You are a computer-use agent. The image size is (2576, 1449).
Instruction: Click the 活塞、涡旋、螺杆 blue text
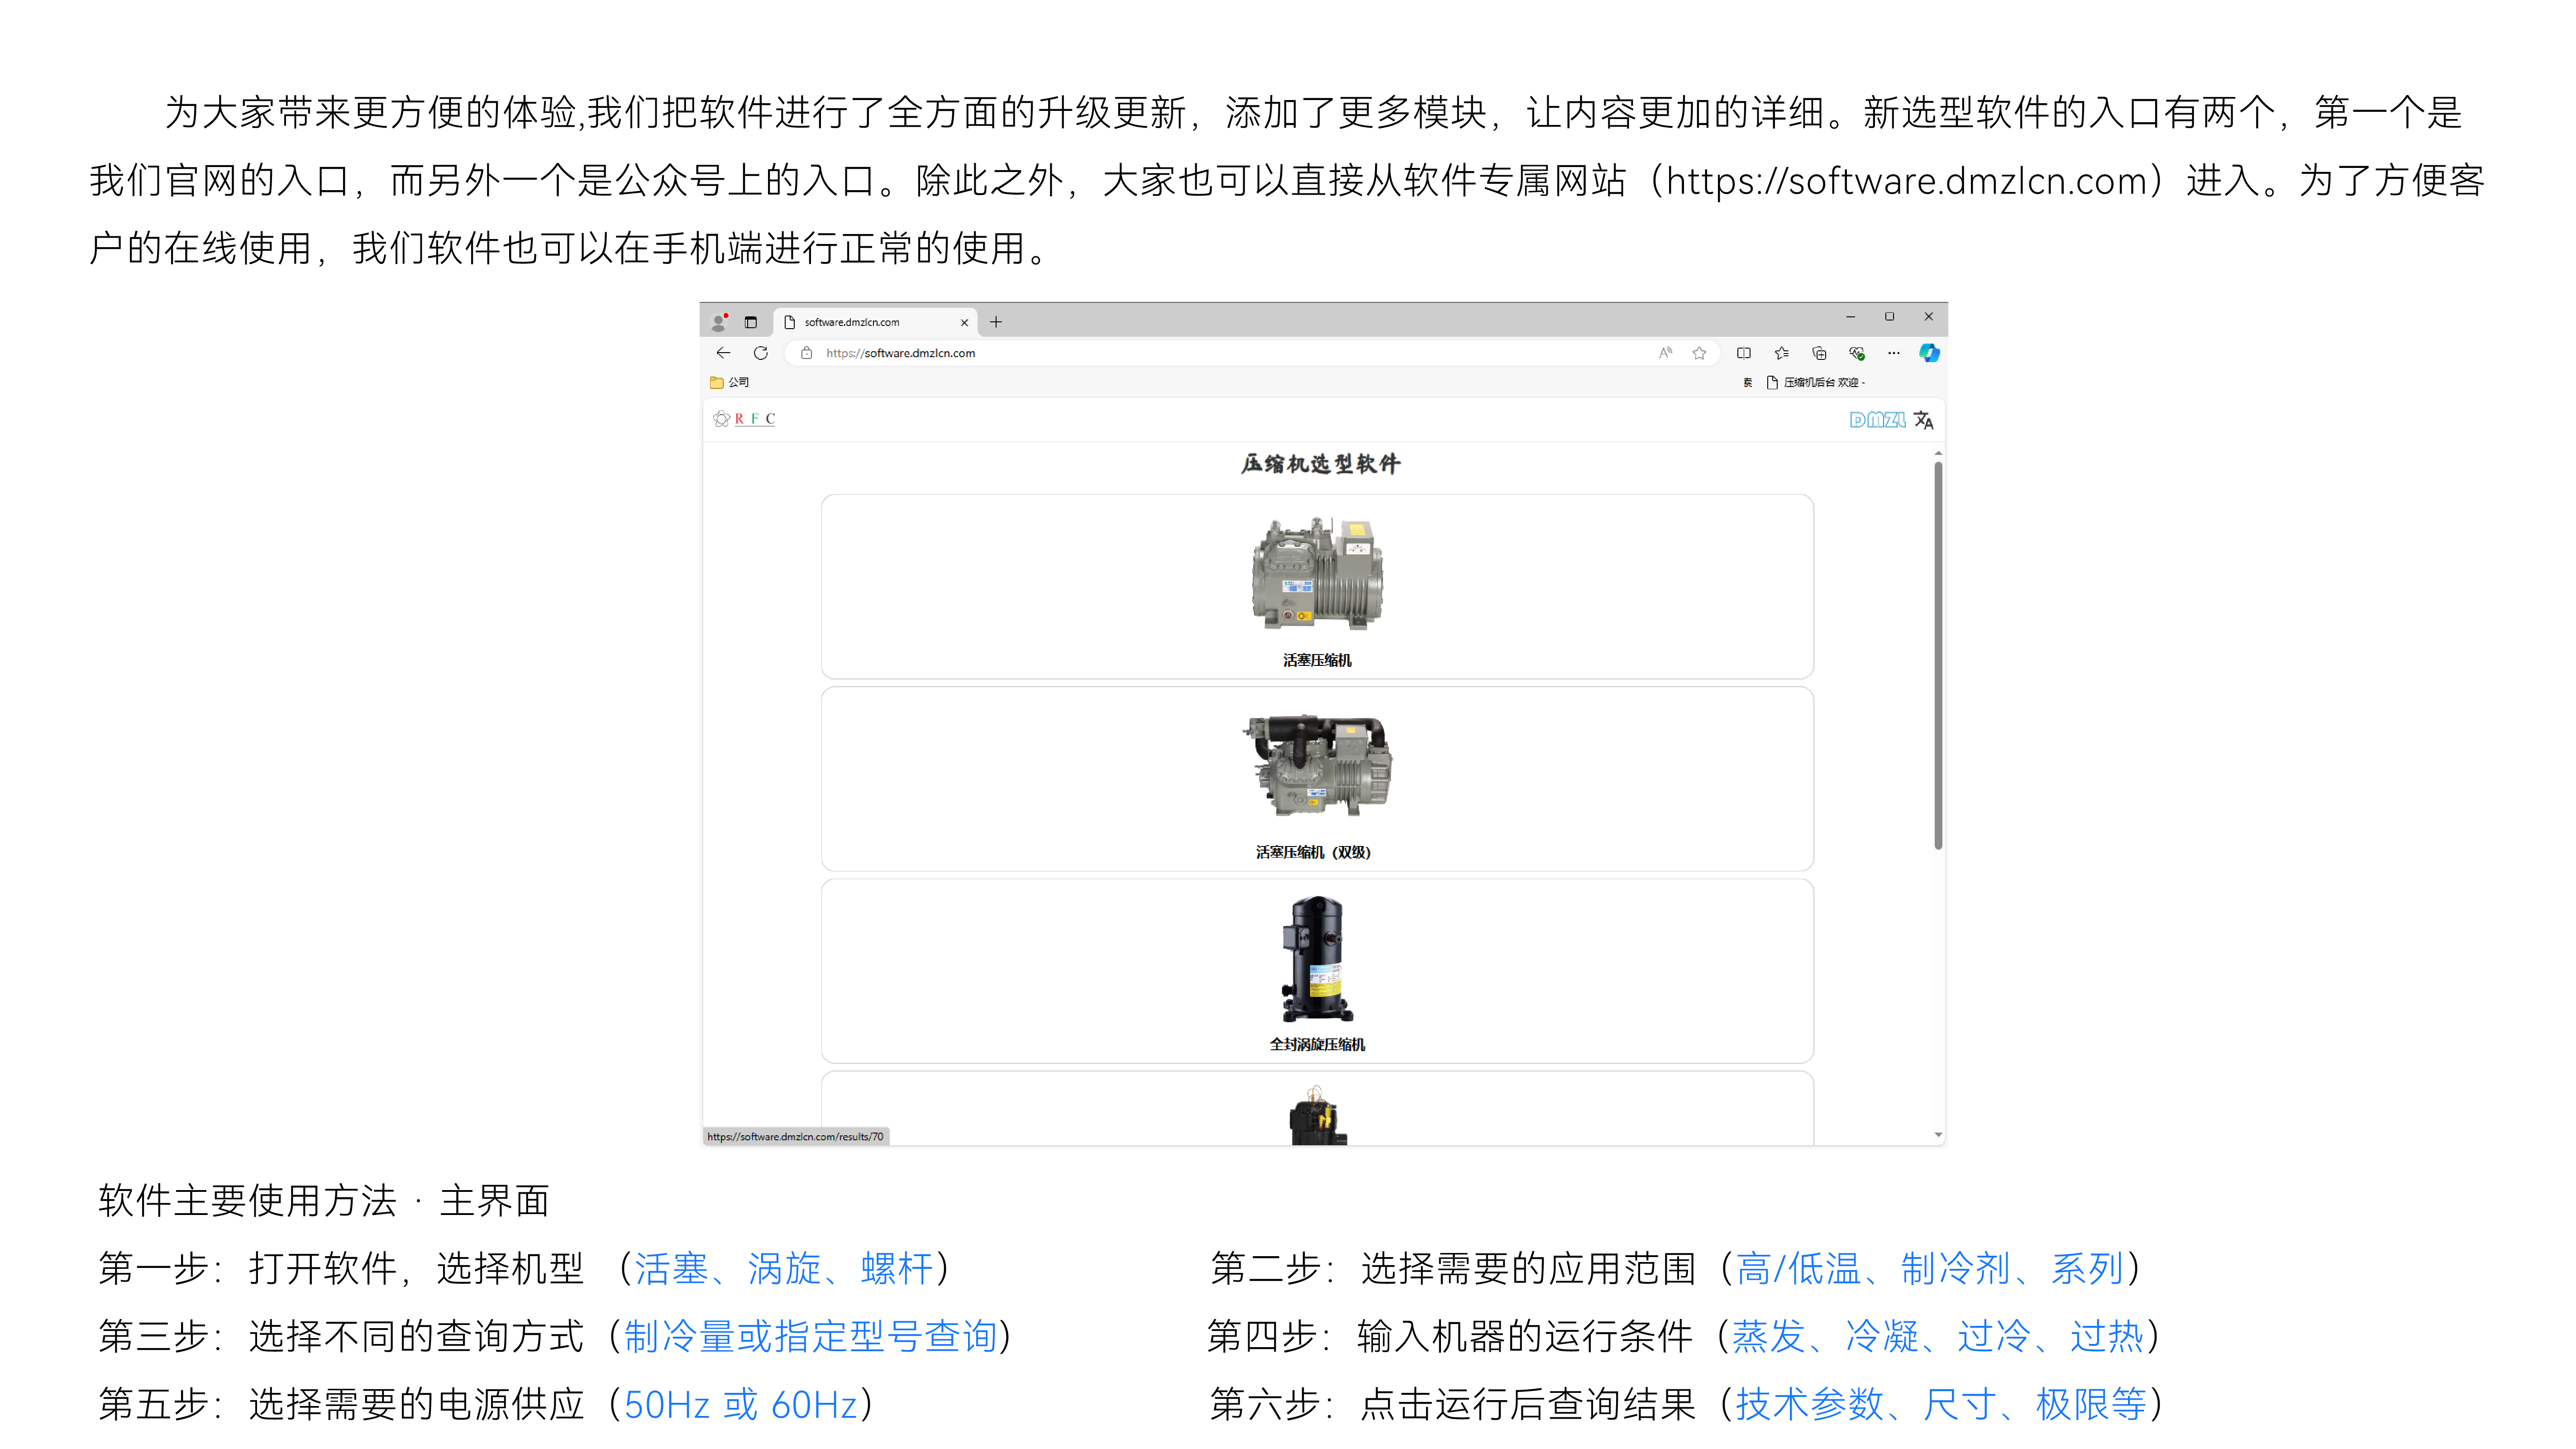coord(783,1268)
